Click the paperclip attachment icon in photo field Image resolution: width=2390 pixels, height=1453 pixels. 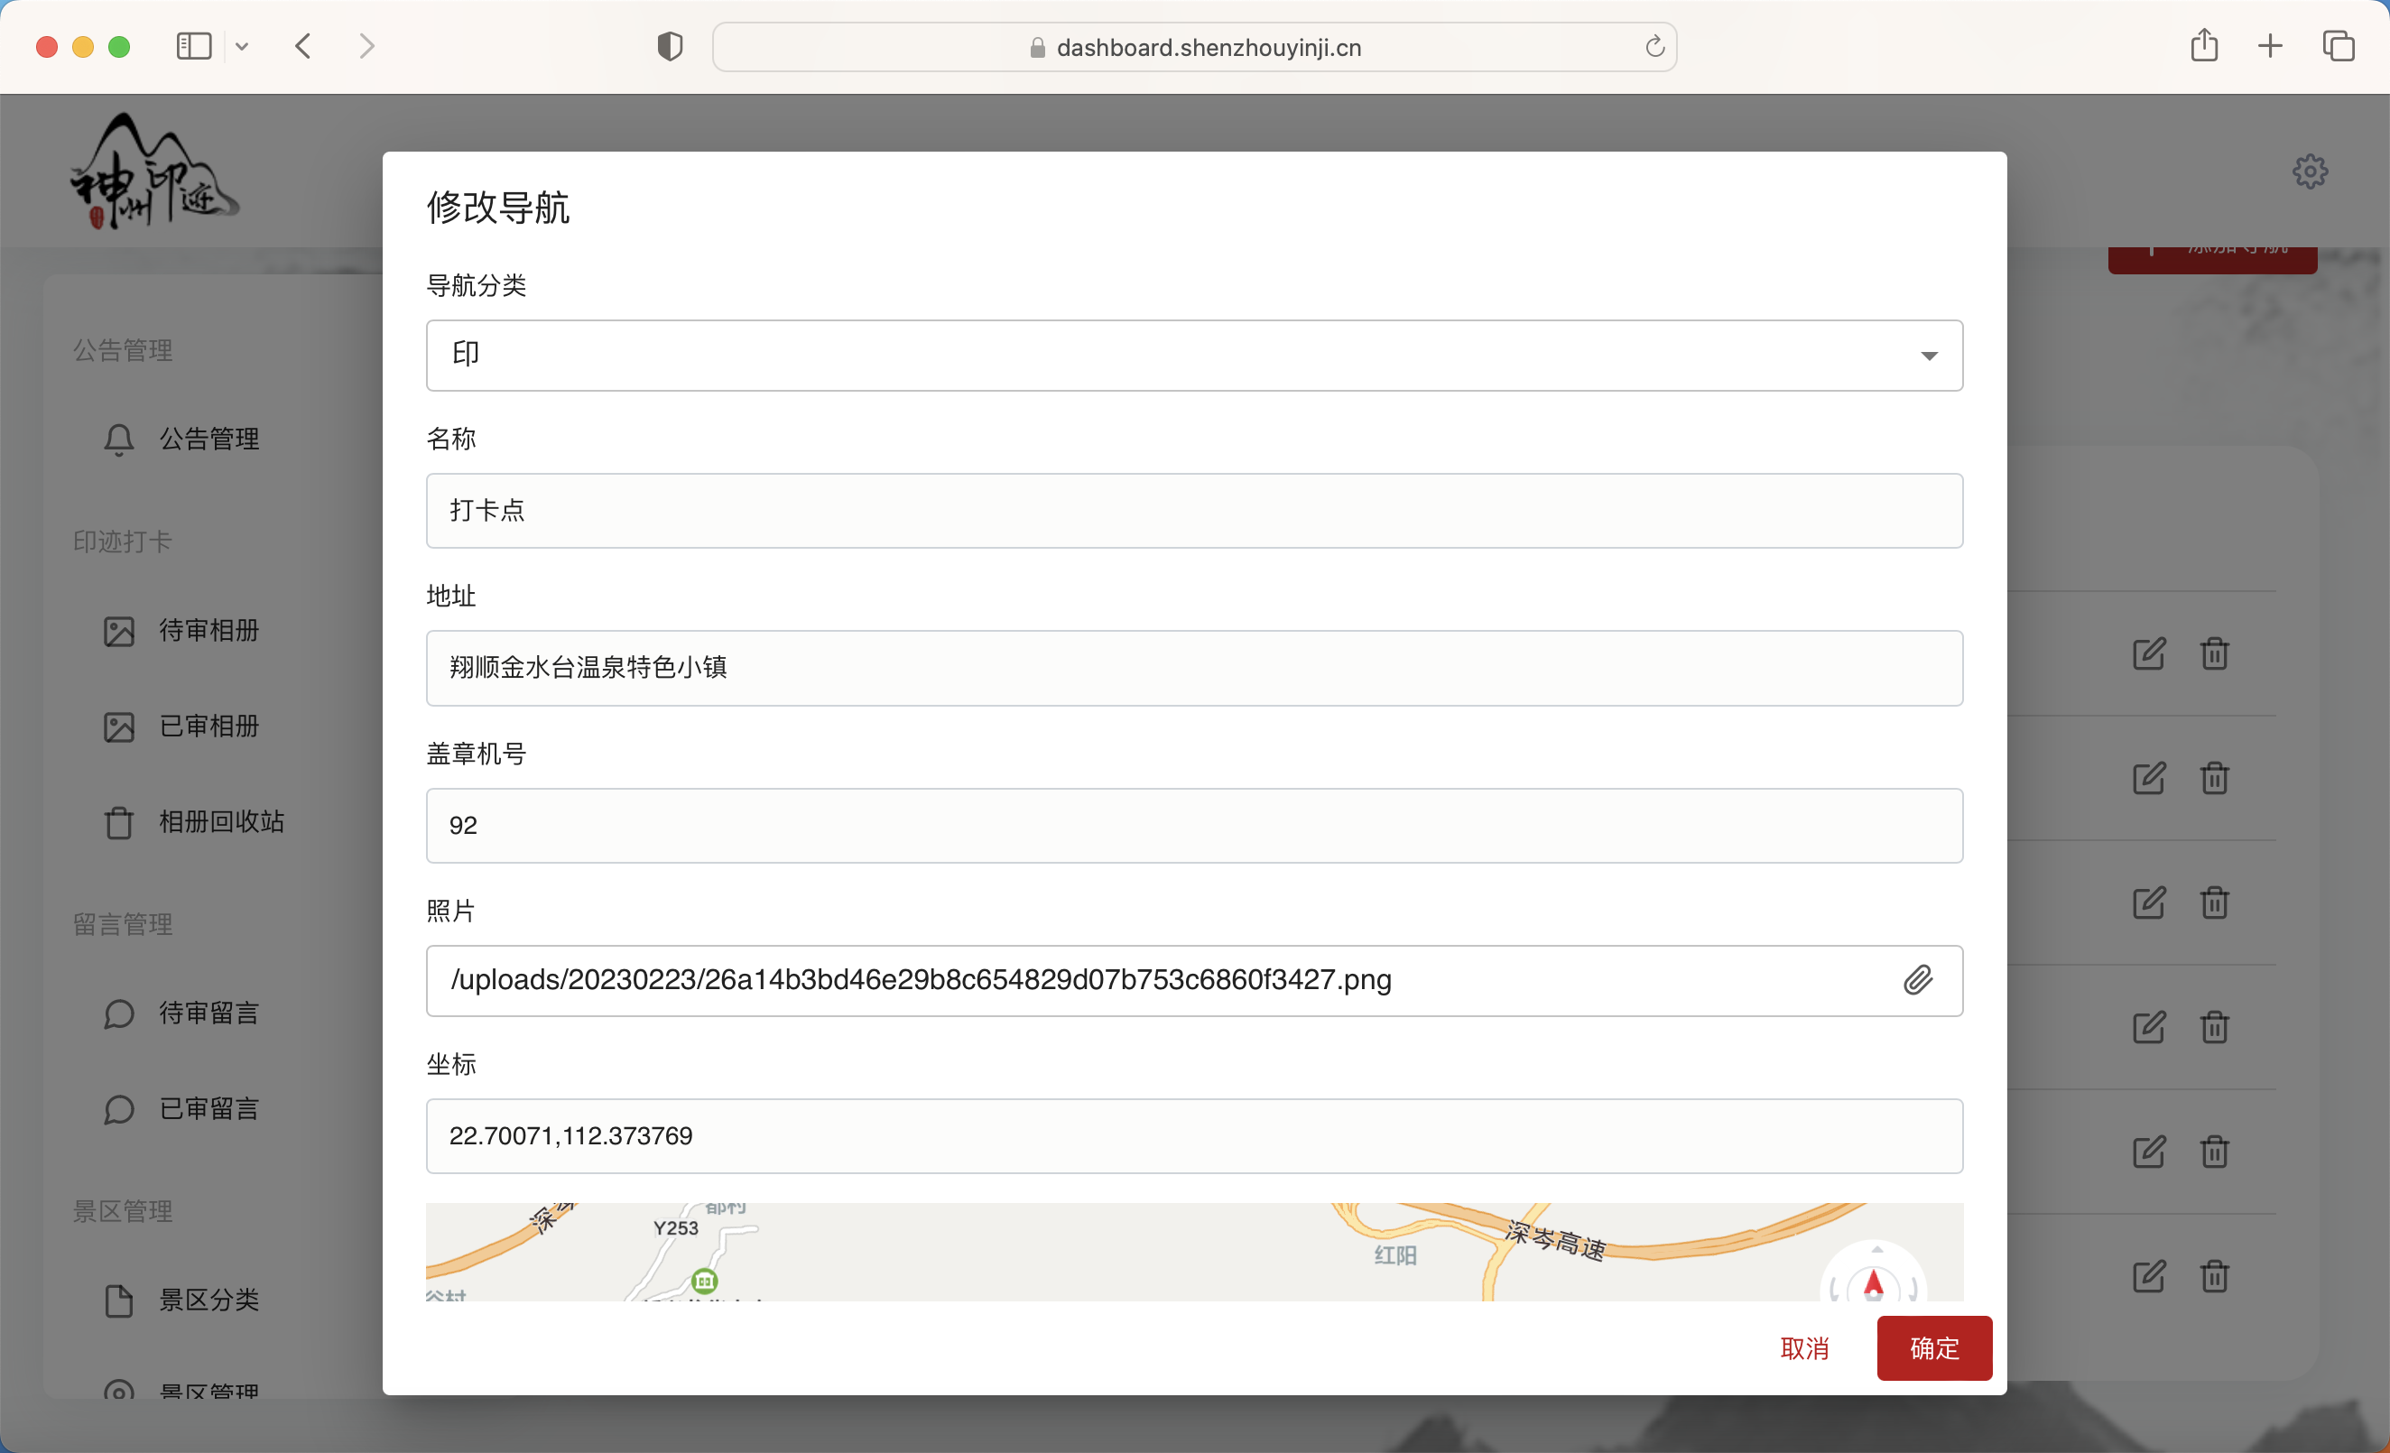pos(1917,980)
